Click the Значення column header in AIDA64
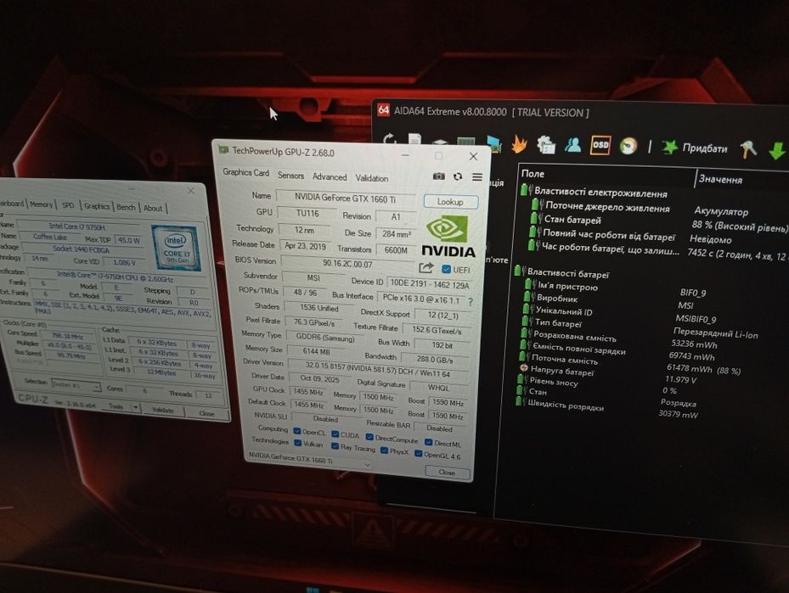This screenshot has width=789, height=593. point(720,179)
